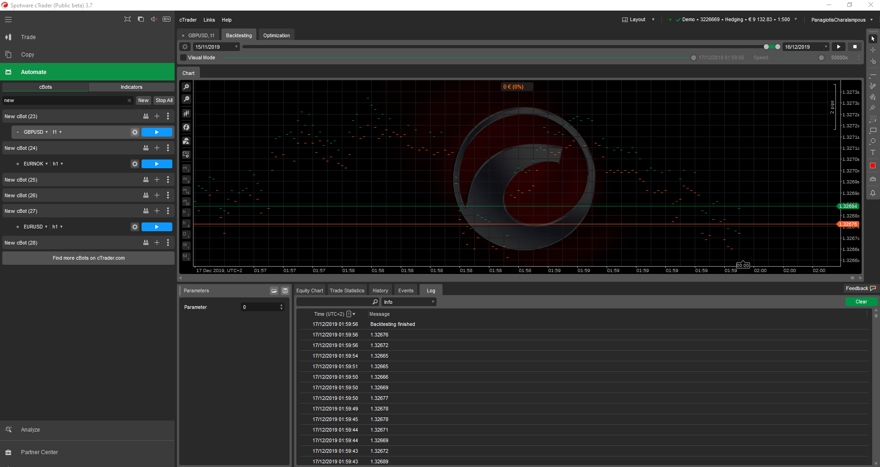Click the speed slider handle near 50000x
The width and height of the screenshot is (880, 467).
point(821,57)
